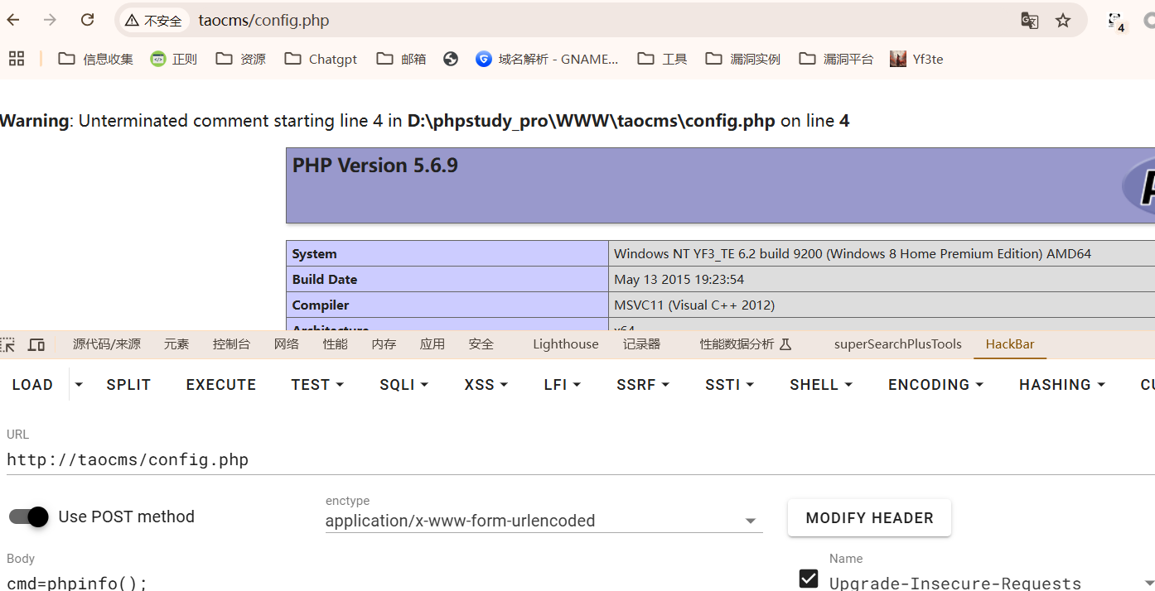Open the XSS dropdown menu

pyautogui.click(x=486, y=385)
